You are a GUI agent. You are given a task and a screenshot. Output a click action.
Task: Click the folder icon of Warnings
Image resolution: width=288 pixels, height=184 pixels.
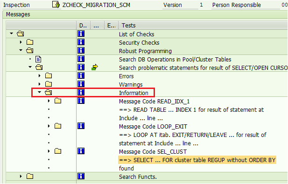pyautogui.click(x=49, y=84)
